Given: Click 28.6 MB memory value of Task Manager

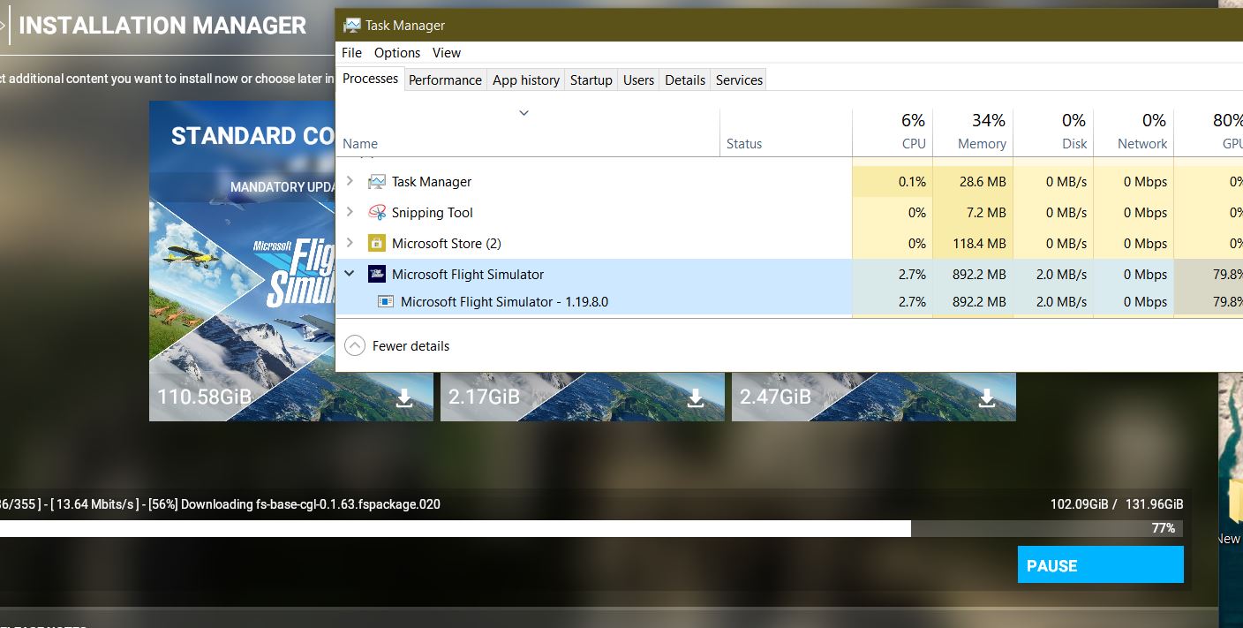Looking at the screenshot, I should tap(982, 182).
